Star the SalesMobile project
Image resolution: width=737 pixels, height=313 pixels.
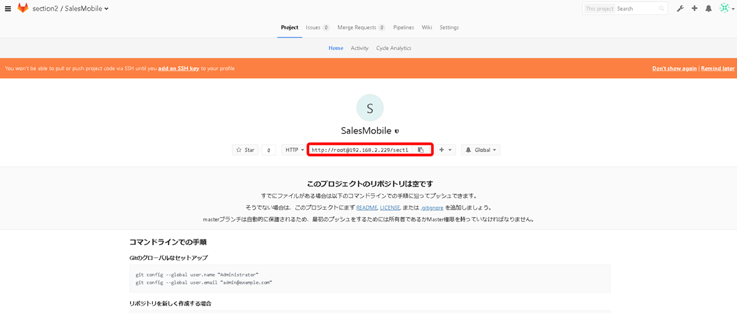(245, 150)
